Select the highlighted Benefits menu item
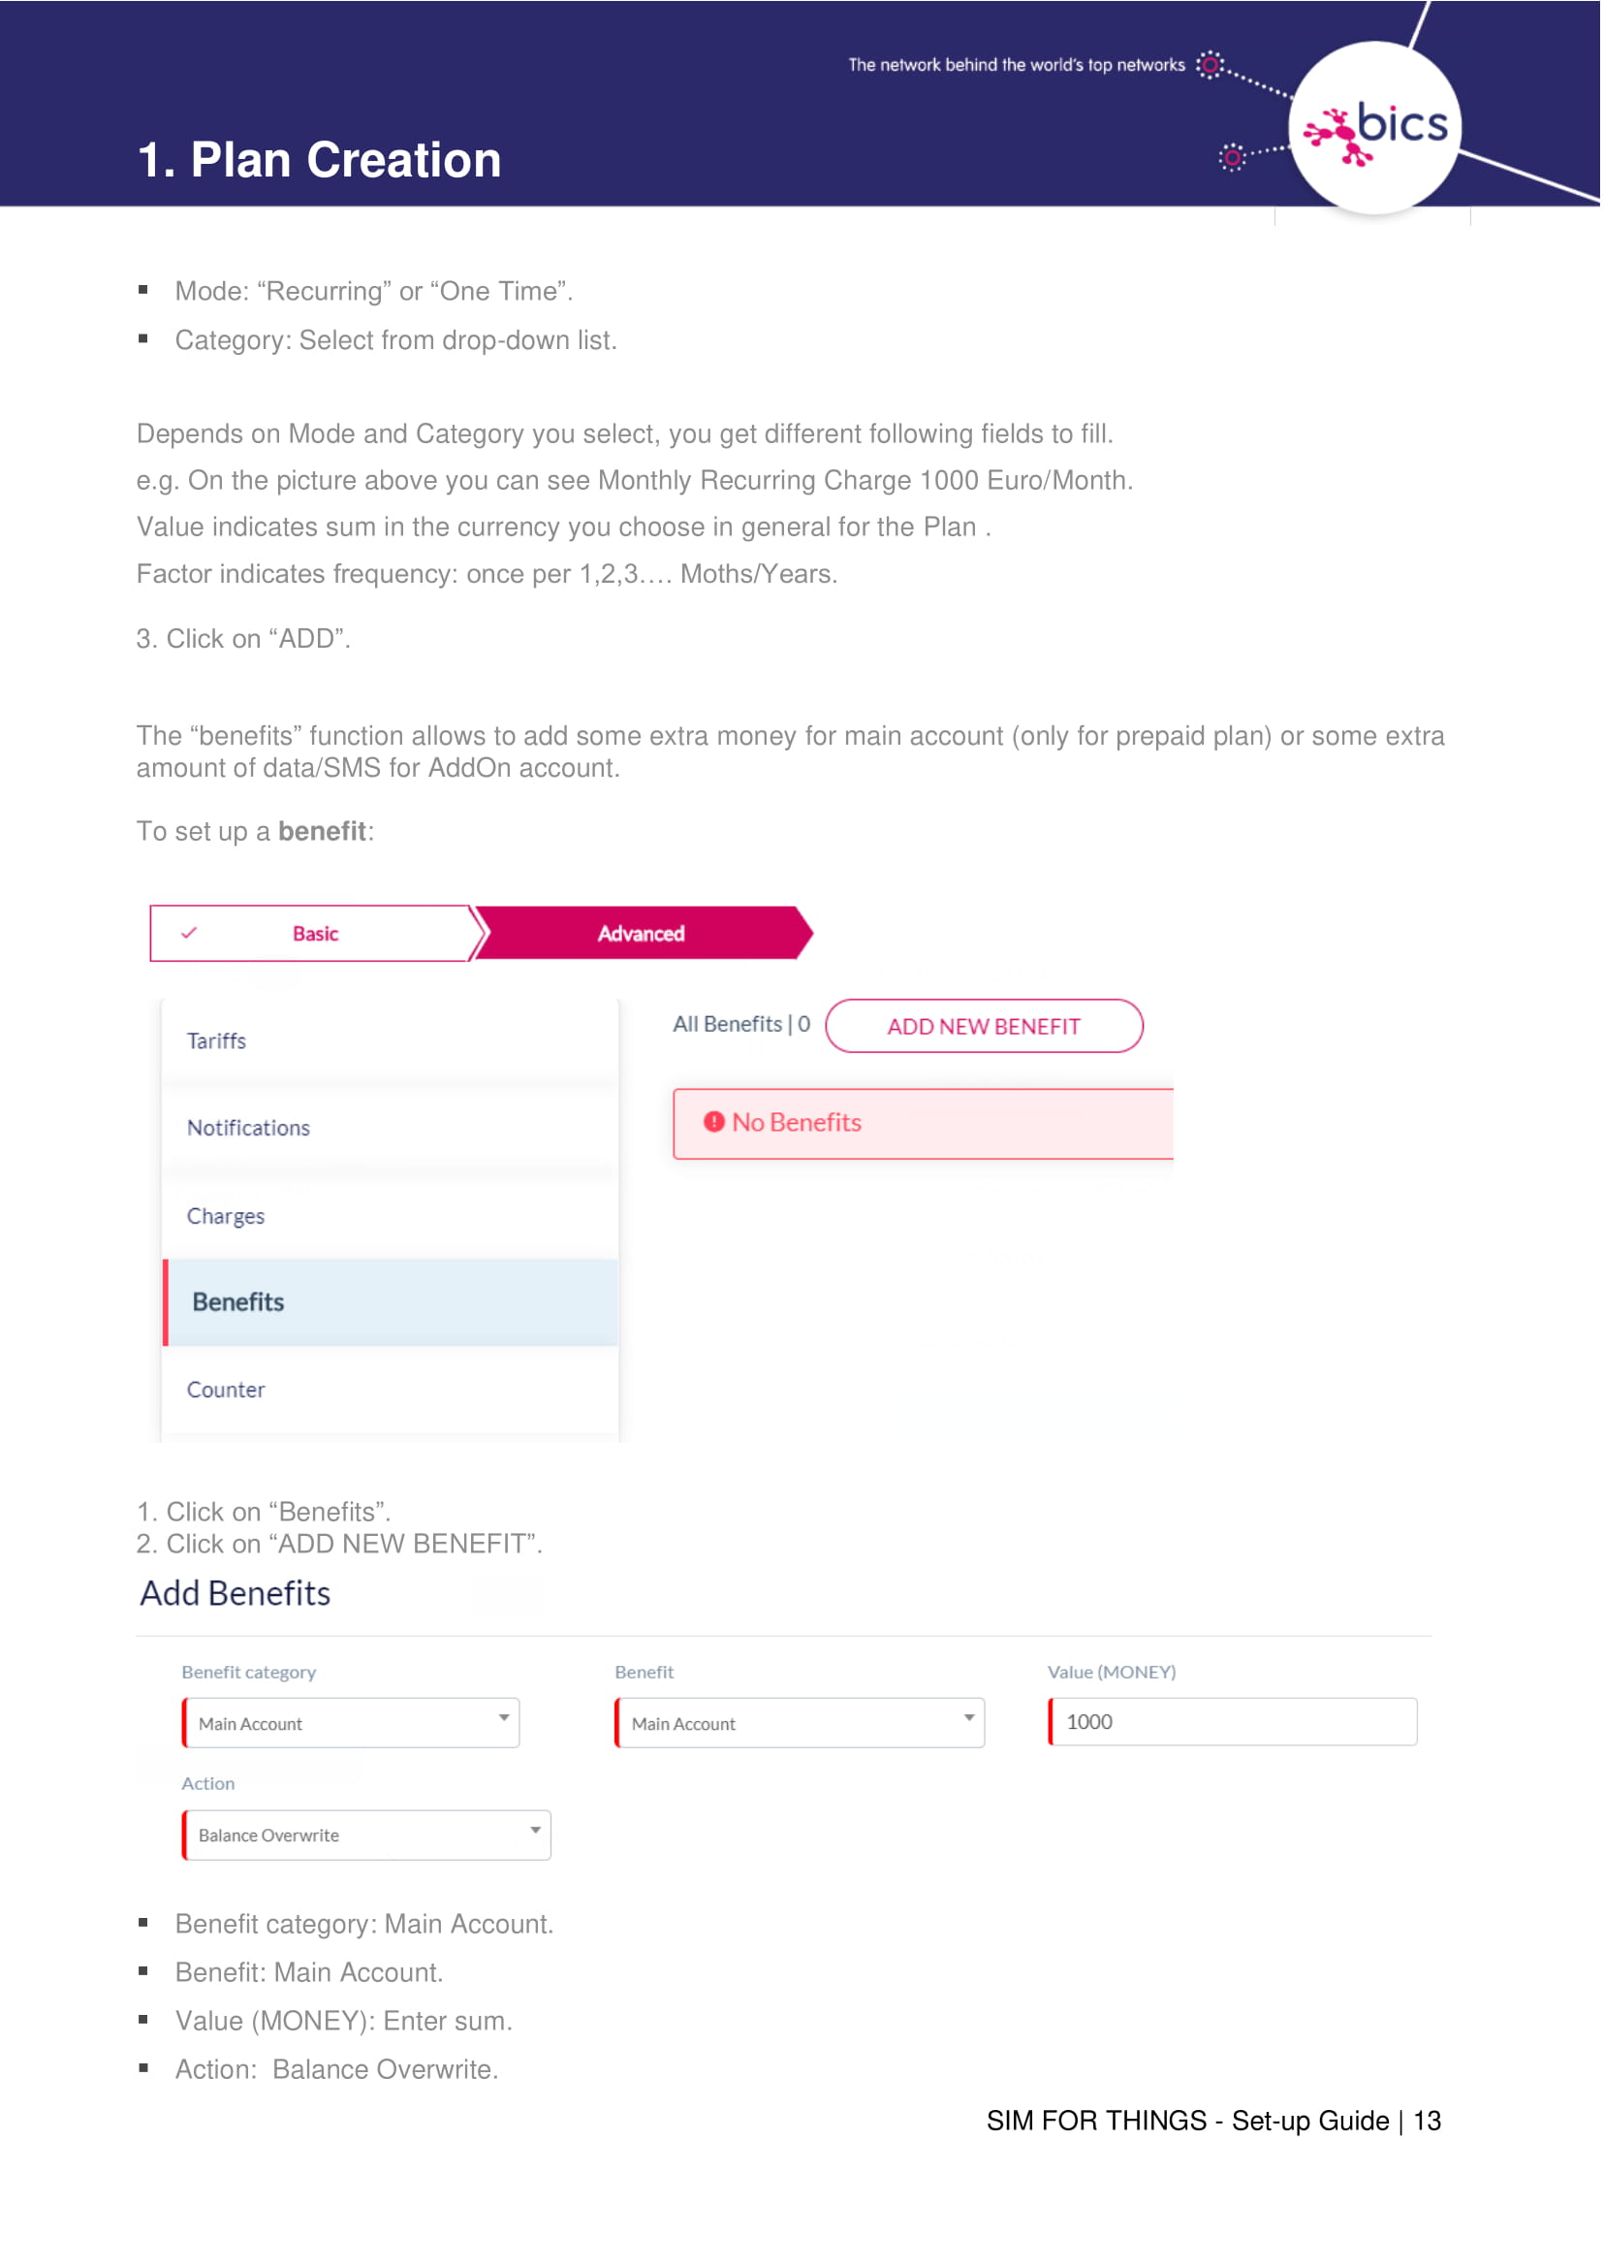Screen dimensions: 1604x2268 [238, 1301]
